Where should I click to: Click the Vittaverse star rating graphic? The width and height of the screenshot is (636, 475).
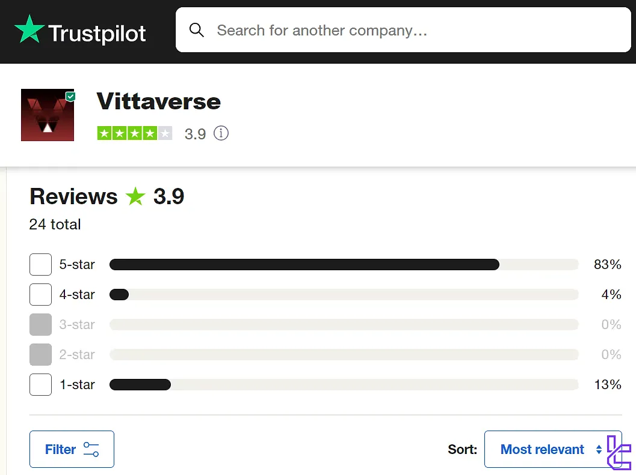(135, 133)
